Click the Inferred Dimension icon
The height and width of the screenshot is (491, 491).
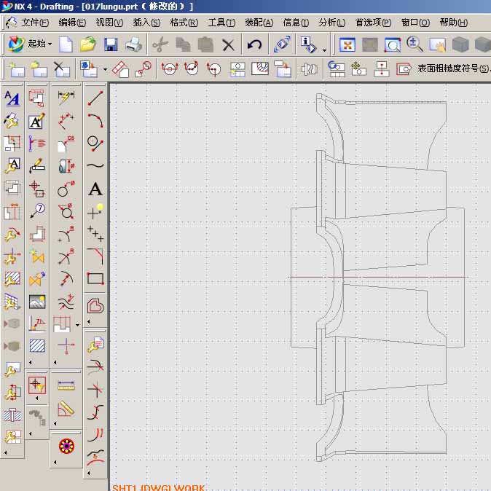(x=66, y=98)
